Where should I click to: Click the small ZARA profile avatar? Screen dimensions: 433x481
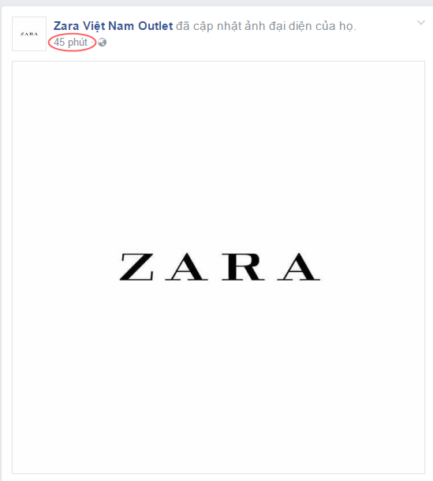pos(29,34)
